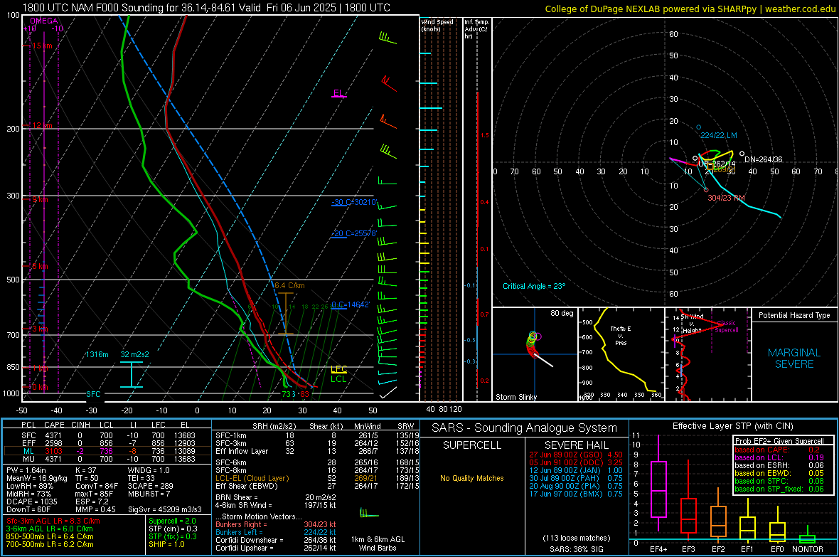This screenshot has width=839, height=557.
Task: Click the SigSvr = 45209 m3/s3 value
Action: pyautogui.click(x=164, y=509)
